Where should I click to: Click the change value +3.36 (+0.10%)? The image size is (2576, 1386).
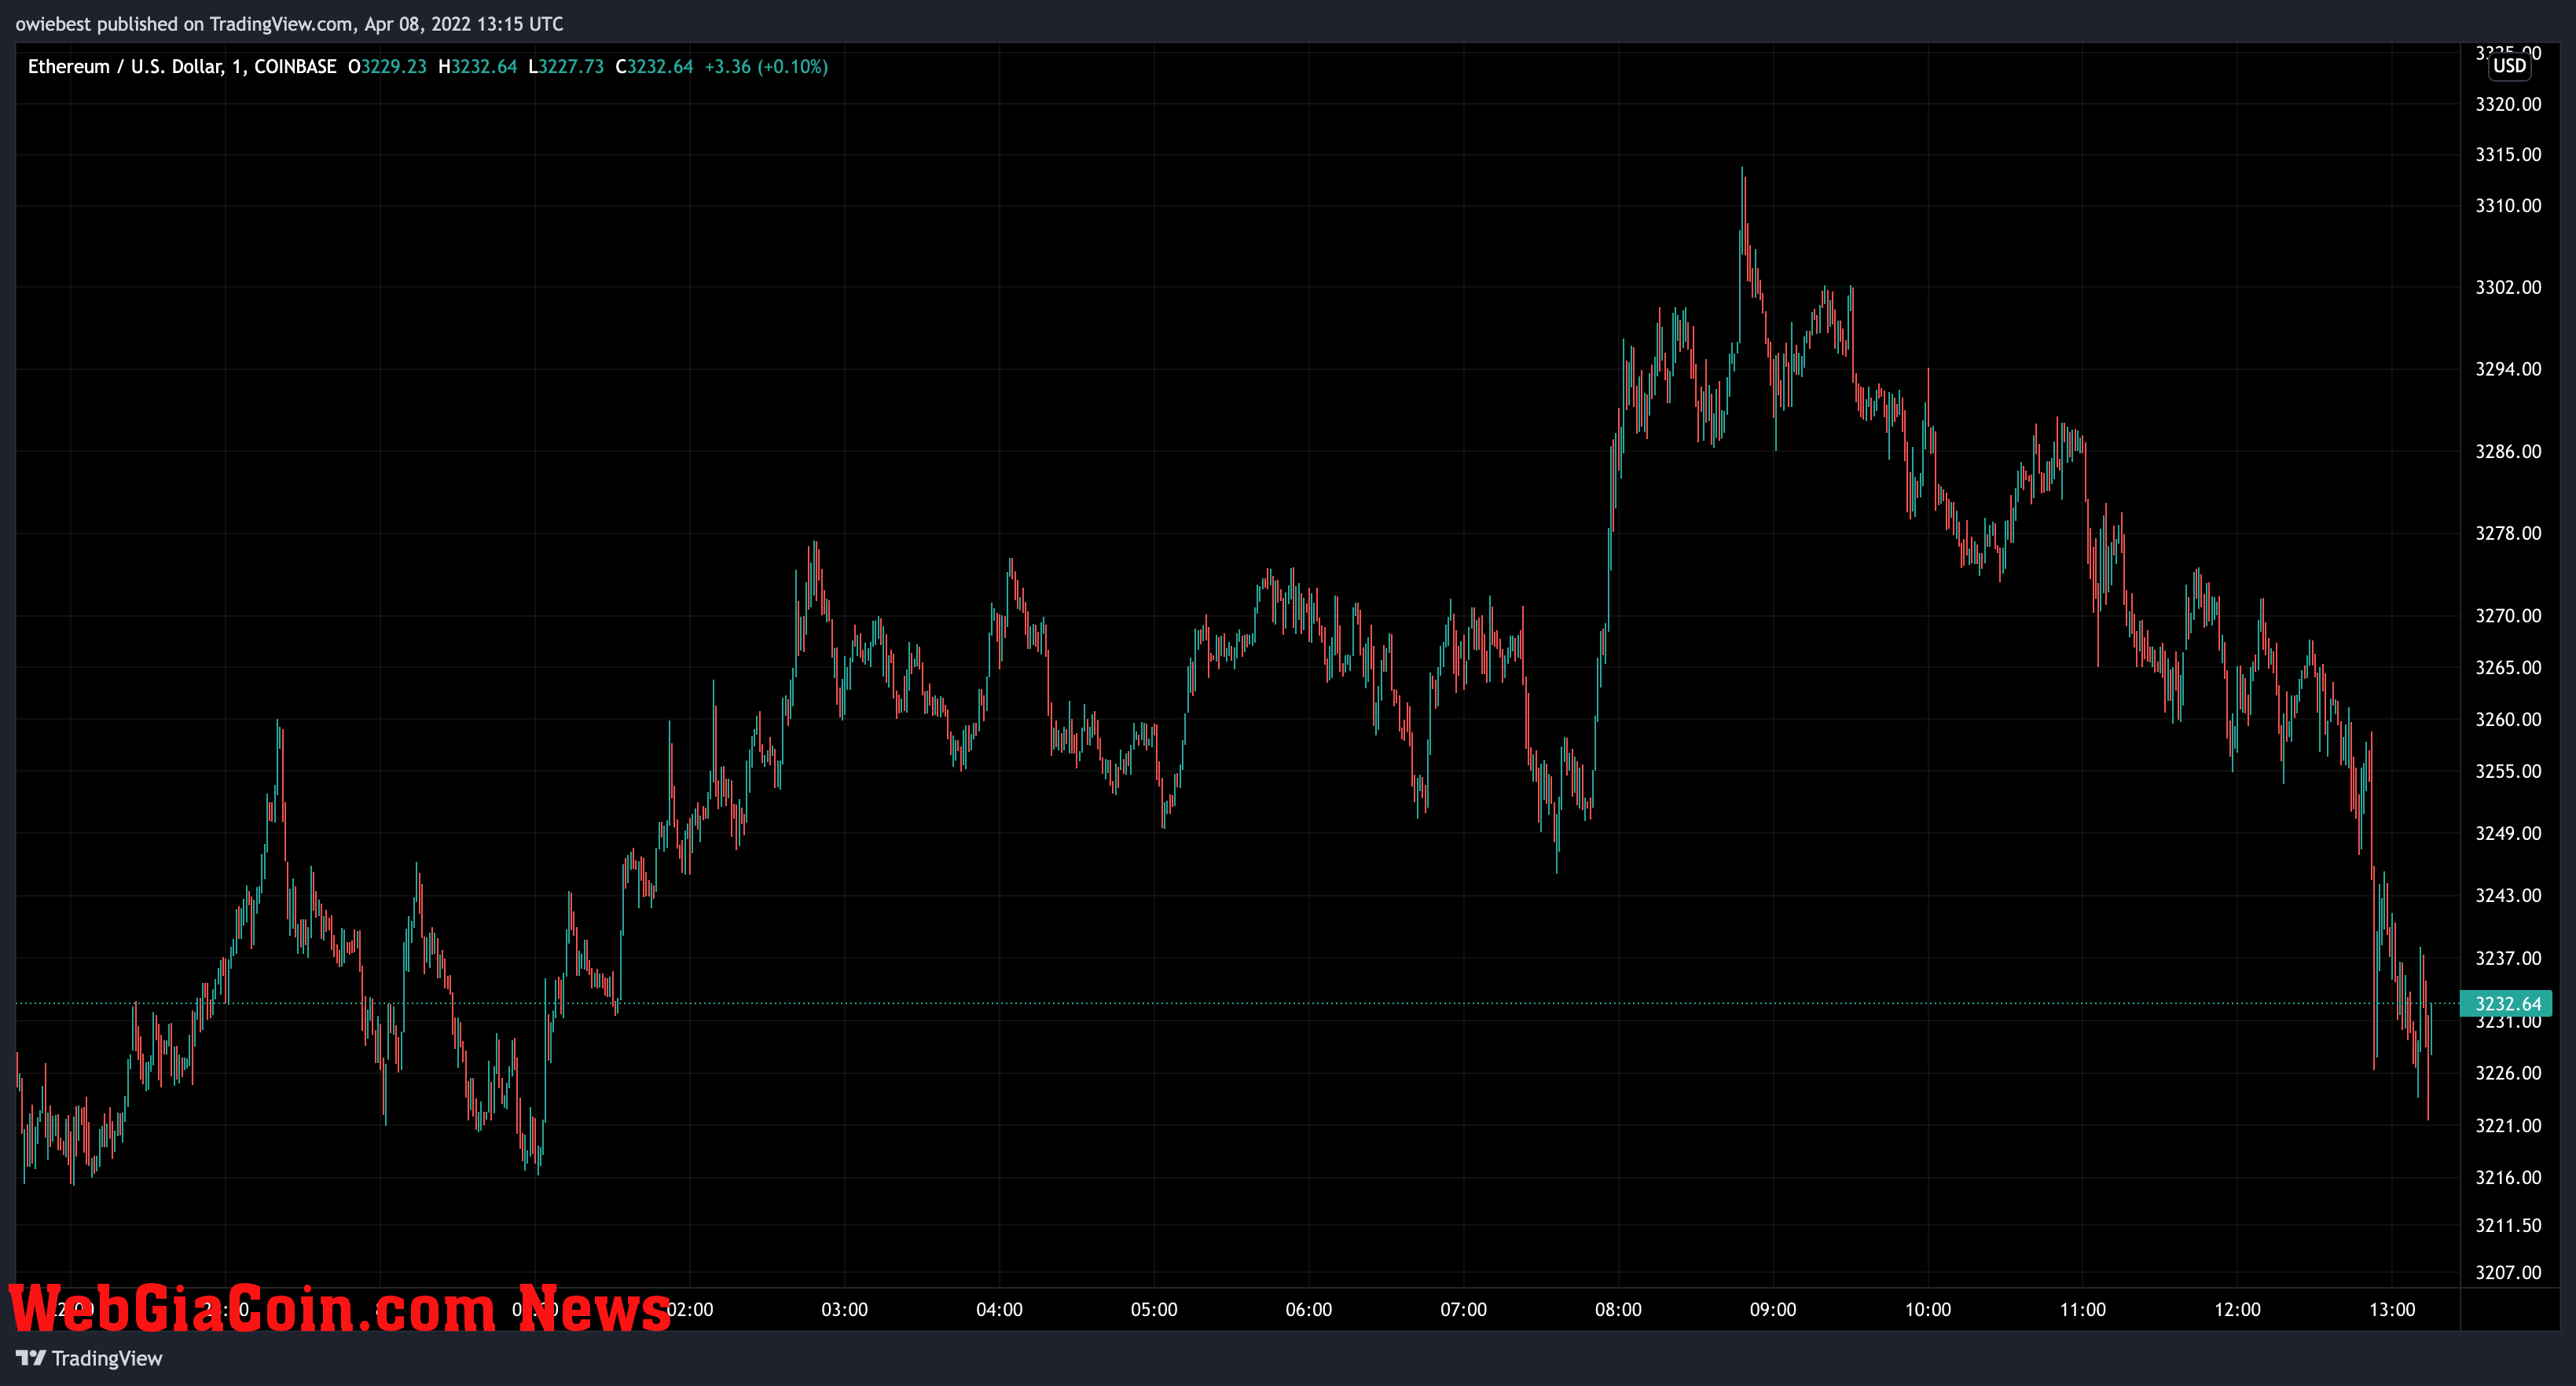coord(766,67)
